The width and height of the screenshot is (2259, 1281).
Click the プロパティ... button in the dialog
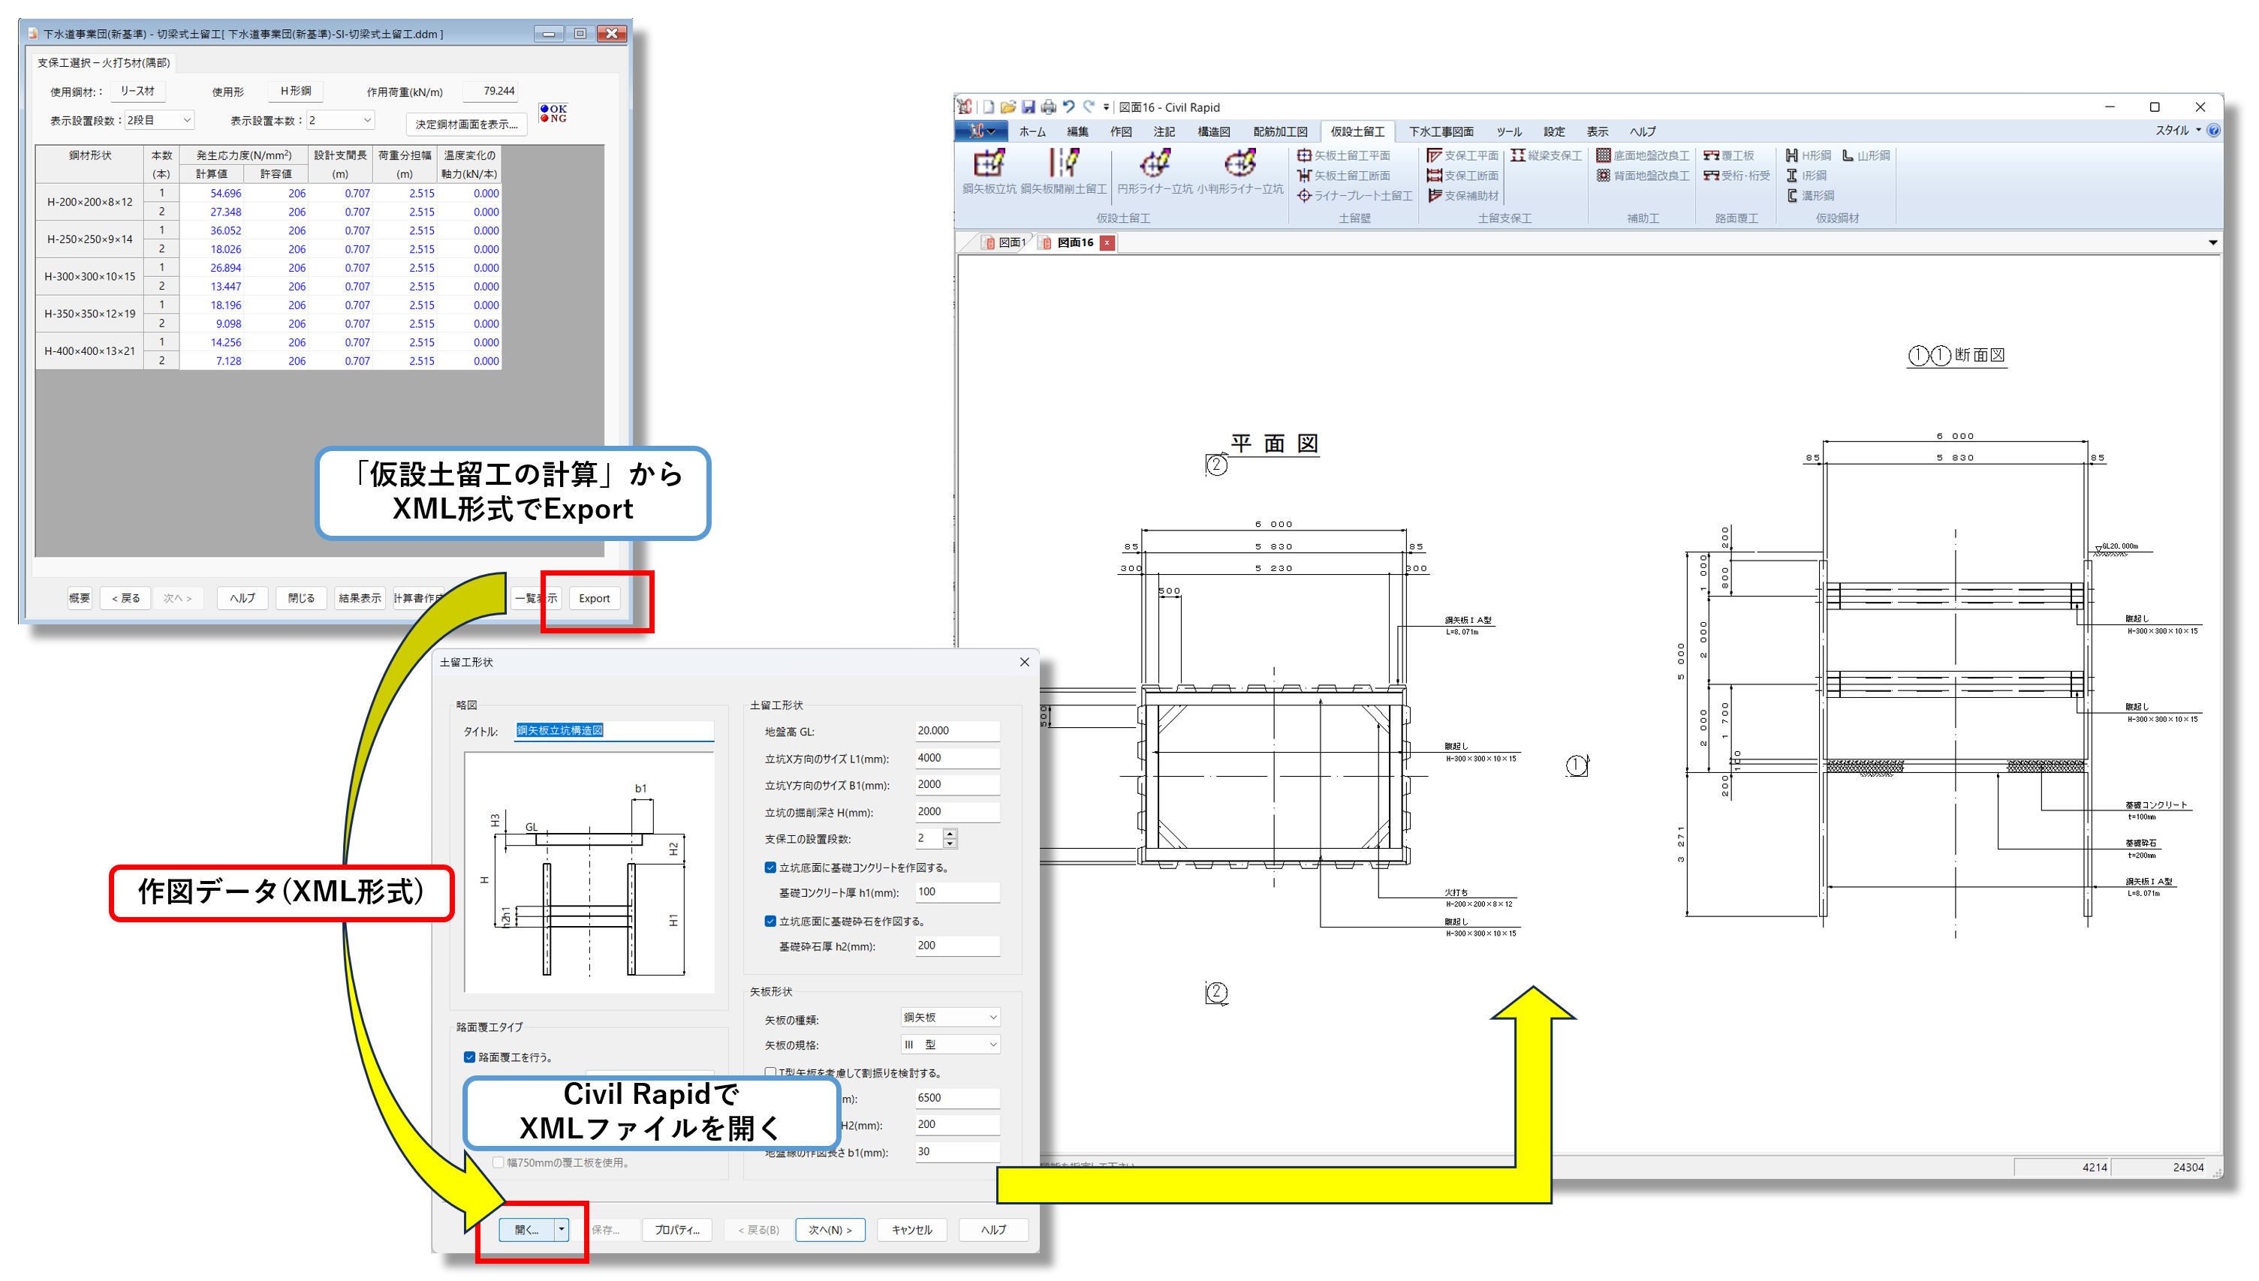[x=678, y=1229]
